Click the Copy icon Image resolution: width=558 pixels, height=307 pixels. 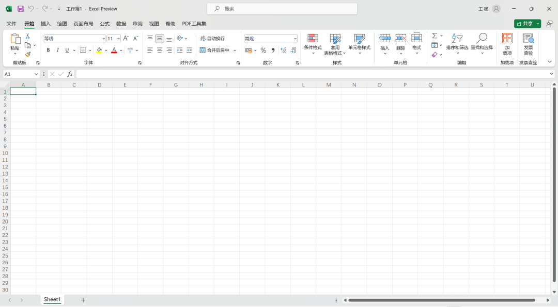27,45
